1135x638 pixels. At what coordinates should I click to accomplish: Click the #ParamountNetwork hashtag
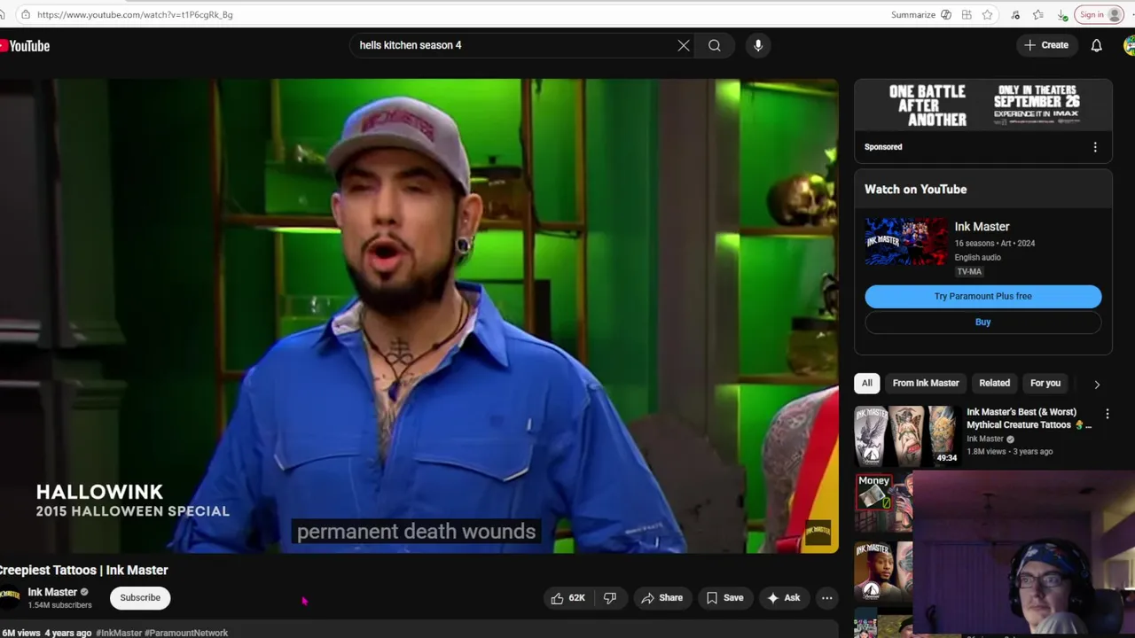(186, 633)
